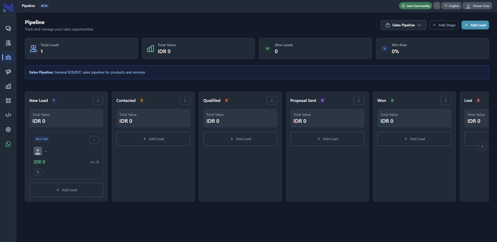Click the Jun 18 date on lead card

point(95,162)
